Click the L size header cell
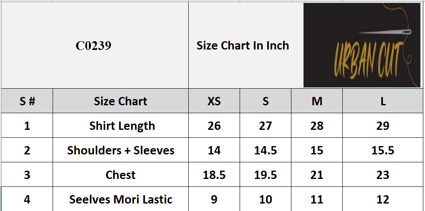Viewport: 425px width, 211px height. 383,101
